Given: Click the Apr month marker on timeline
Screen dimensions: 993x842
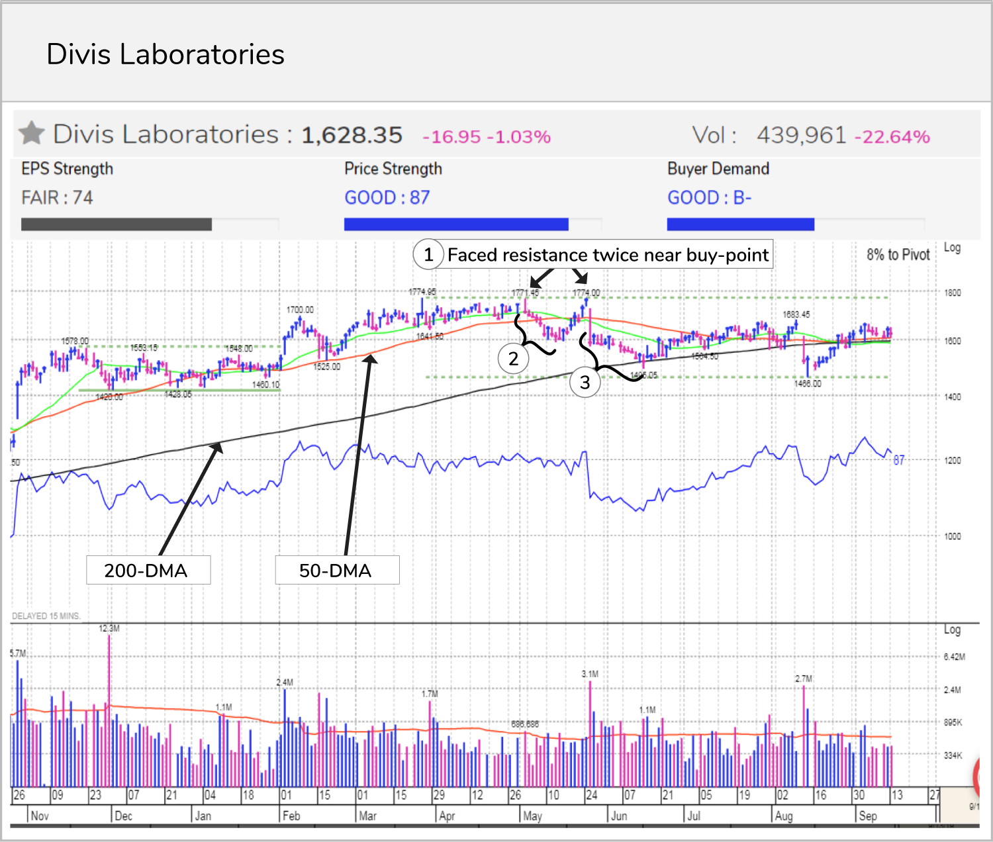Looking at the screenshot, I should tap(448, 816).
